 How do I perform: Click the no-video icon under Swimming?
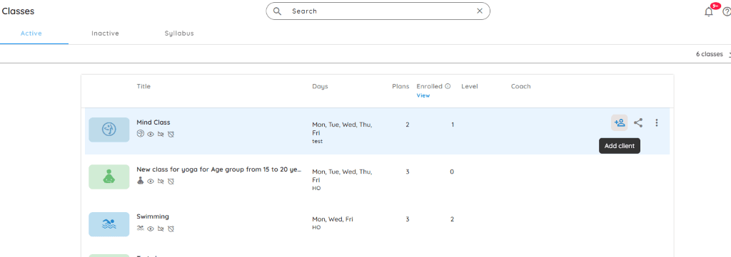161,229
